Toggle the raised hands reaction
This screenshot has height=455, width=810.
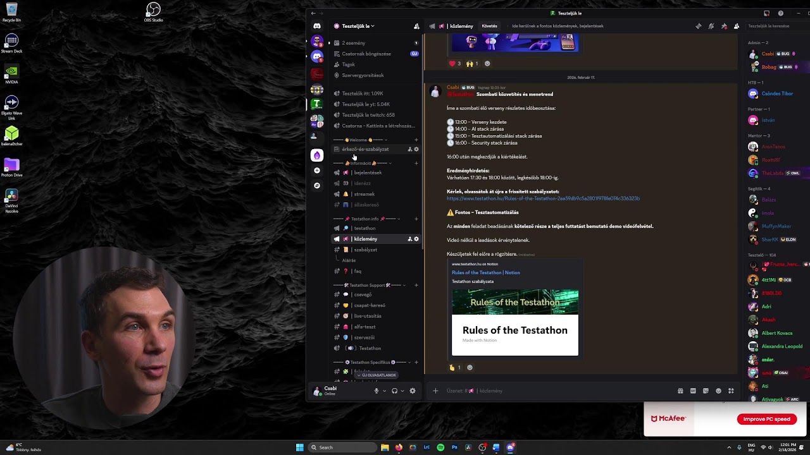[472, 63]
